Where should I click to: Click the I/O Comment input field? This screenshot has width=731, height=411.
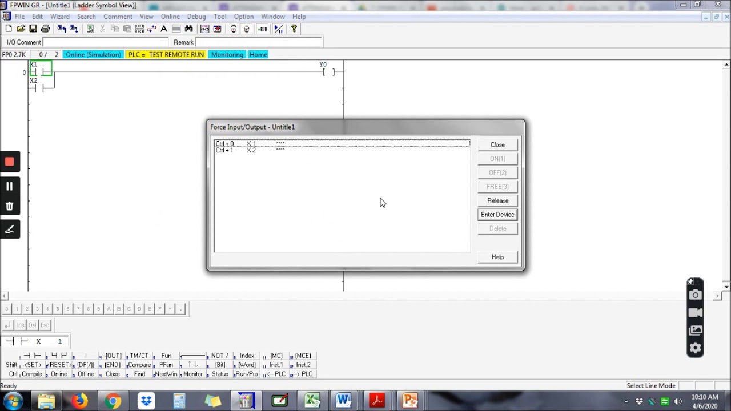tap(106, 42)
